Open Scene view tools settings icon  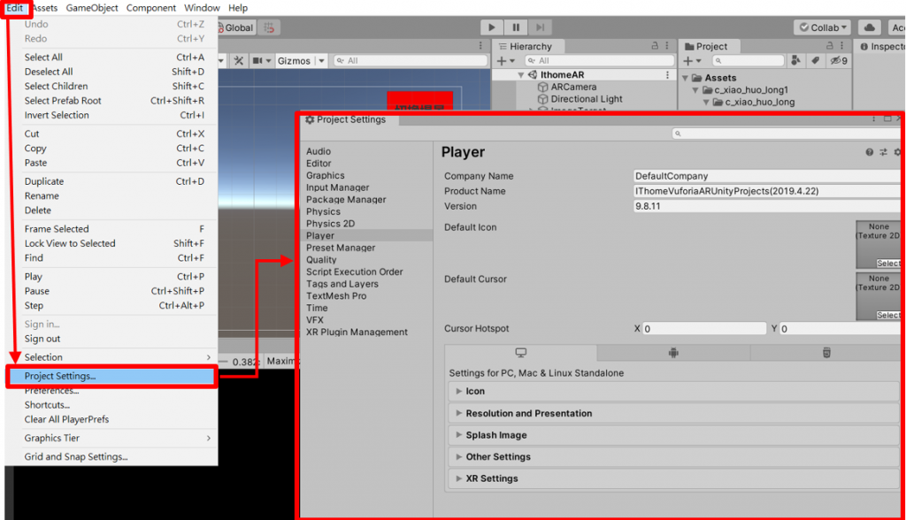(238, 61)
